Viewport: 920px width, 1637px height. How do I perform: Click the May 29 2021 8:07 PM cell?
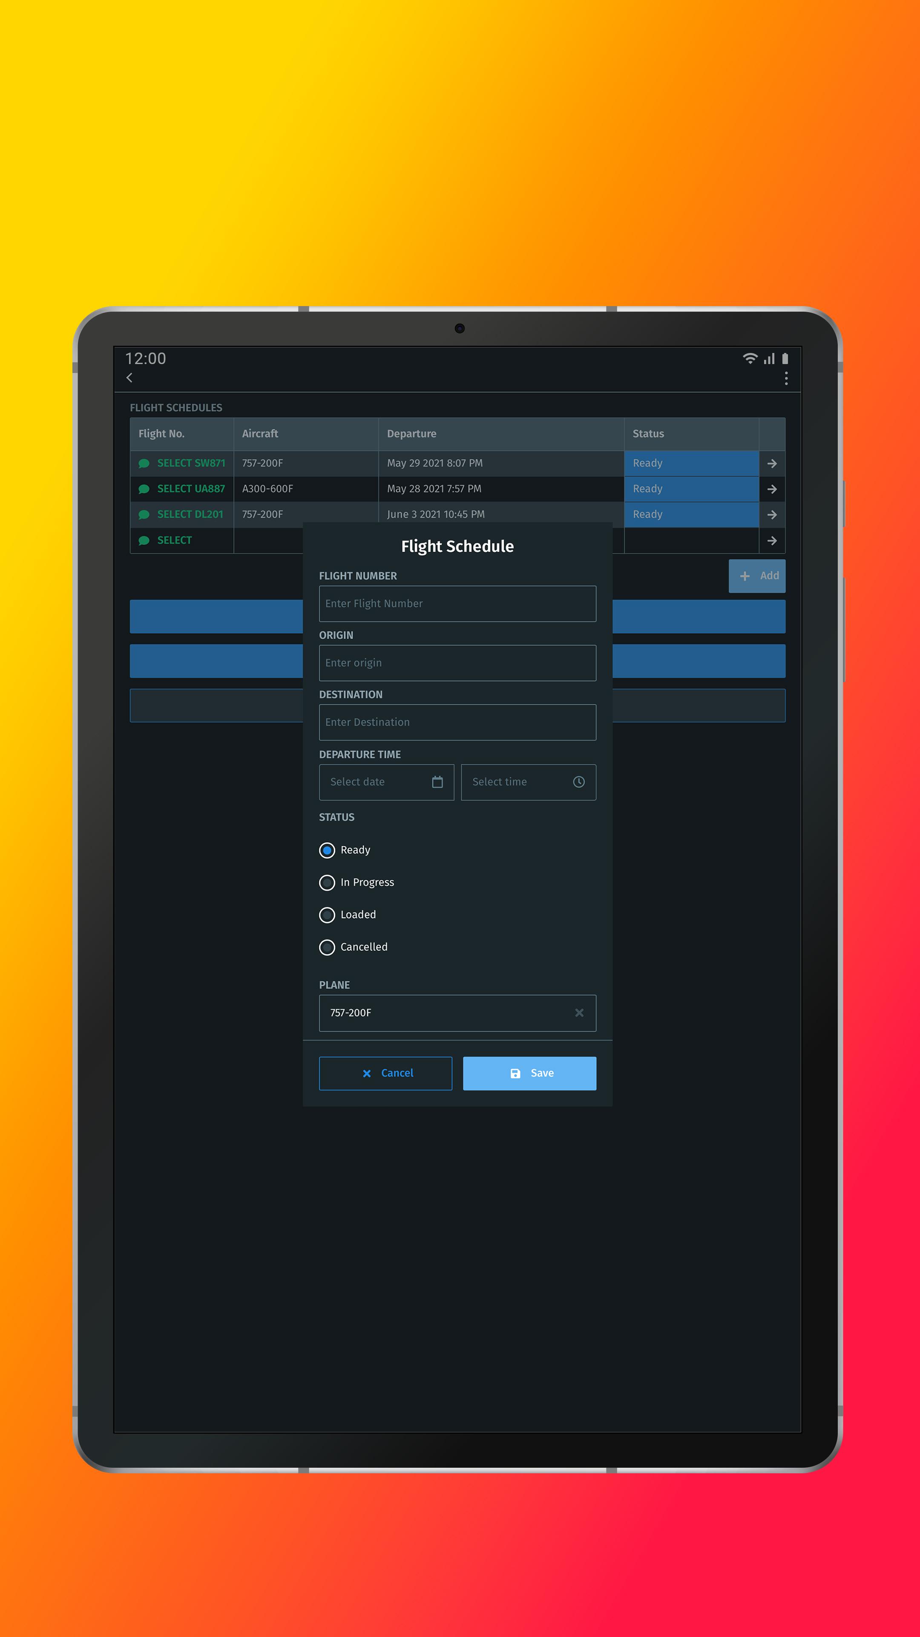coord(501,463)
